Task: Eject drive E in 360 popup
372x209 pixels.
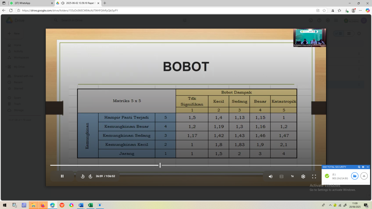Action: coord(364,176)
